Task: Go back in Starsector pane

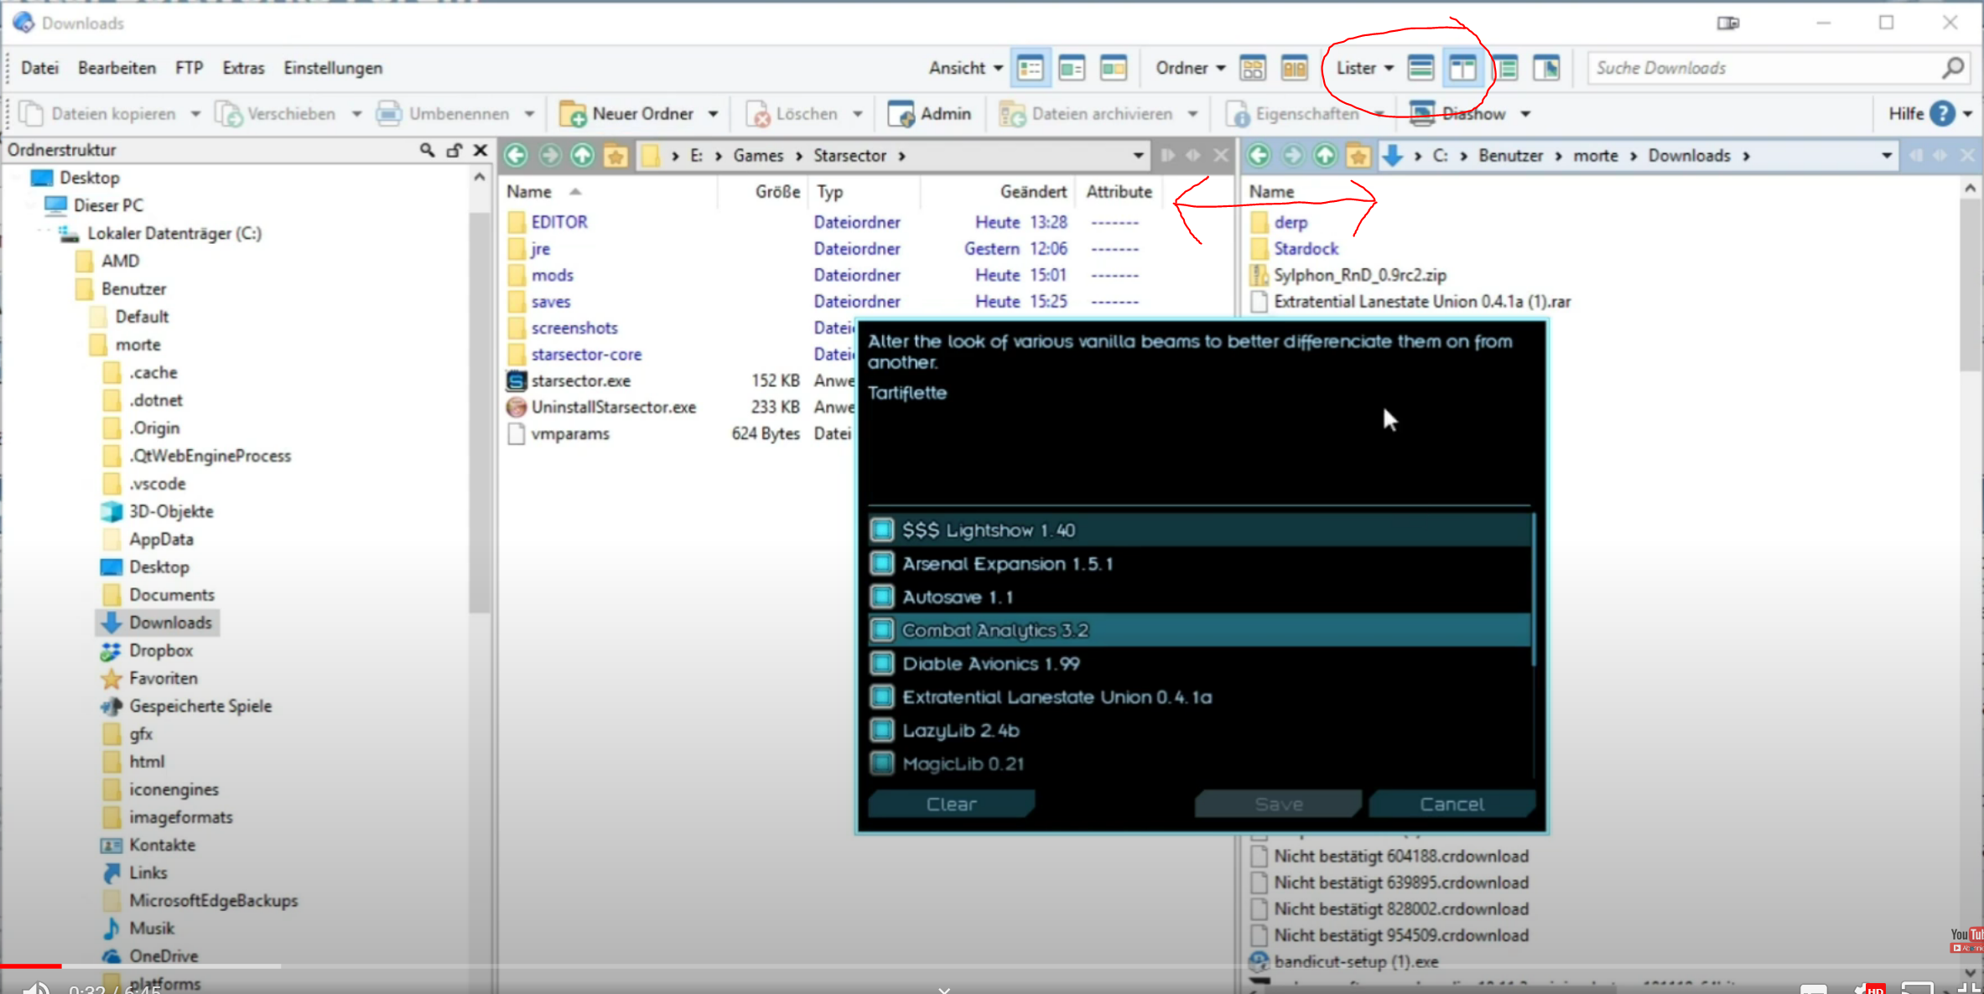Action: click(517, 156)
